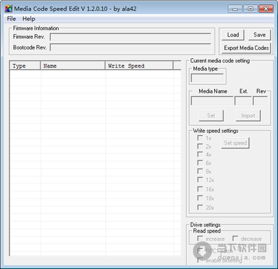The height and width of the screenshot is (269, 278).
Task: Click Export Media Codes button
Action: (246, 48)
